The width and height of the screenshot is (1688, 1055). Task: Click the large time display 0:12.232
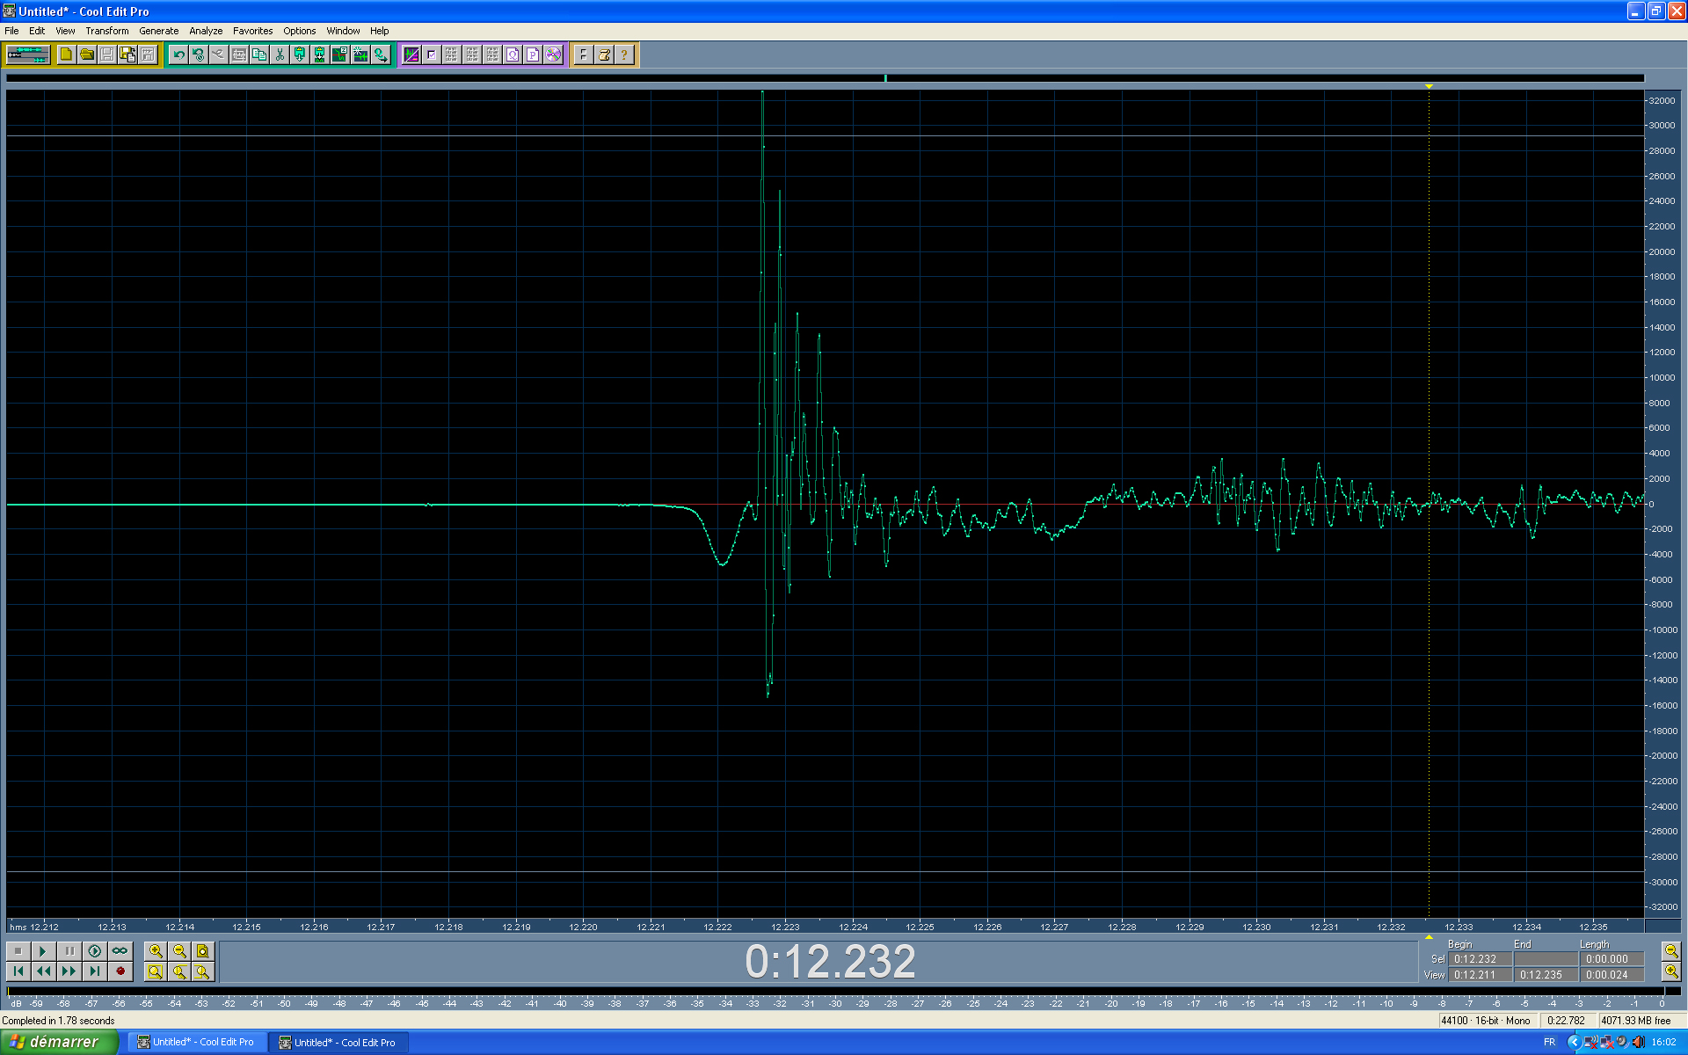(x=830, y=961)
